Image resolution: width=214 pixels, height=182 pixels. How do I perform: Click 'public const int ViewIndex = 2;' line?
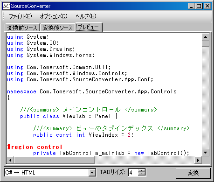(83, 135)
